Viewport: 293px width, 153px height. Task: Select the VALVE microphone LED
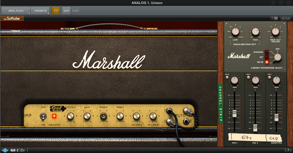coord(267,62)
